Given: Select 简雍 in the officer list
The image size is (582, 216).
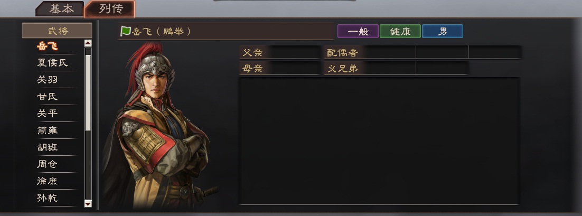Looking at the screenshot, I should coord(48,130).
